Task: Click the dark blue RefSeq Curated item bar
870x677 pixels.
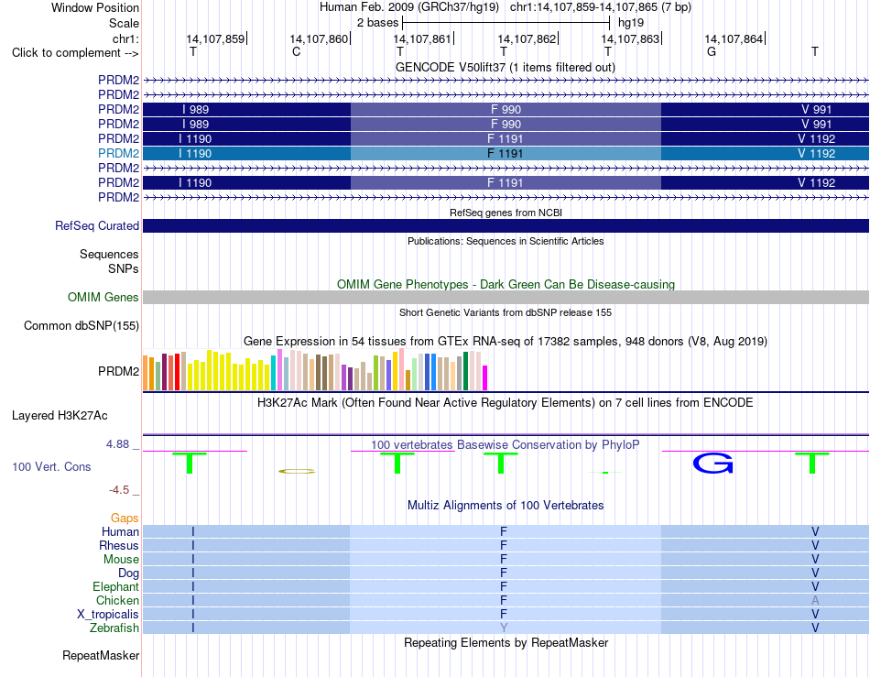Action: click(x=506, y=226)
